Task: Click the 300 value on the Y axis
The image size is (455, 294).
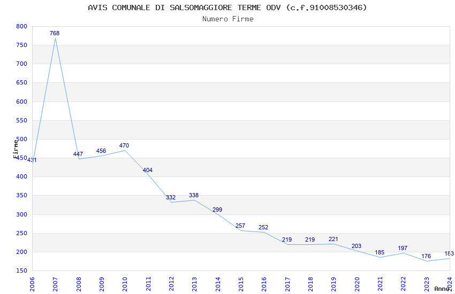Action: click(22, 215)
